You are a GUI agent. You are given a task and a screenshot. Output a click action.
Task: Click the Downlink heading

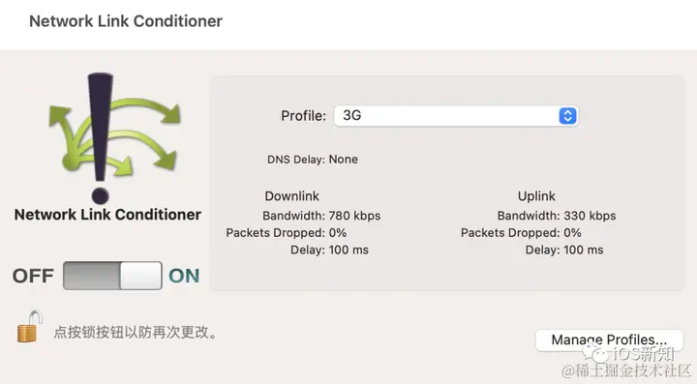(292, 196)
